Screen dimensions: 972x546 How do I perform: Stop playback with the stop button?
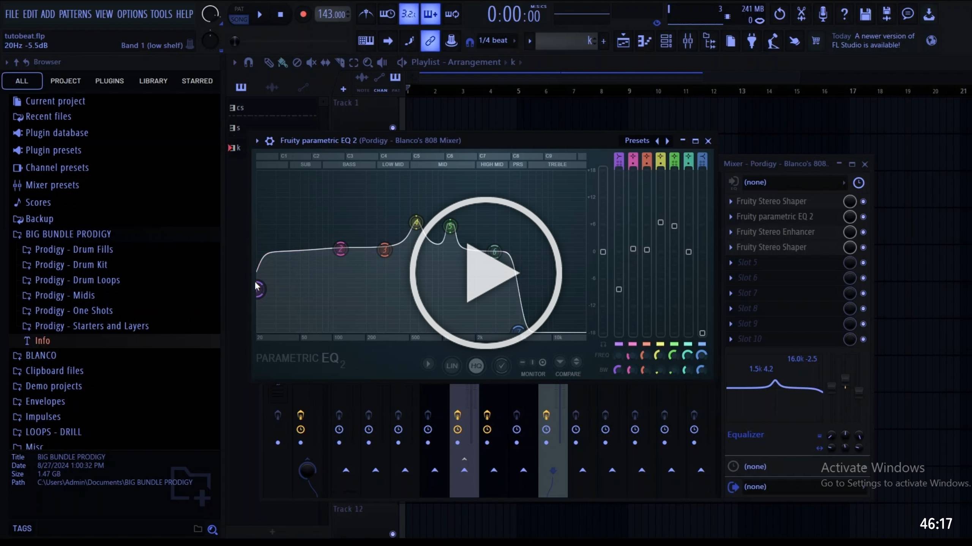(280, 14)
